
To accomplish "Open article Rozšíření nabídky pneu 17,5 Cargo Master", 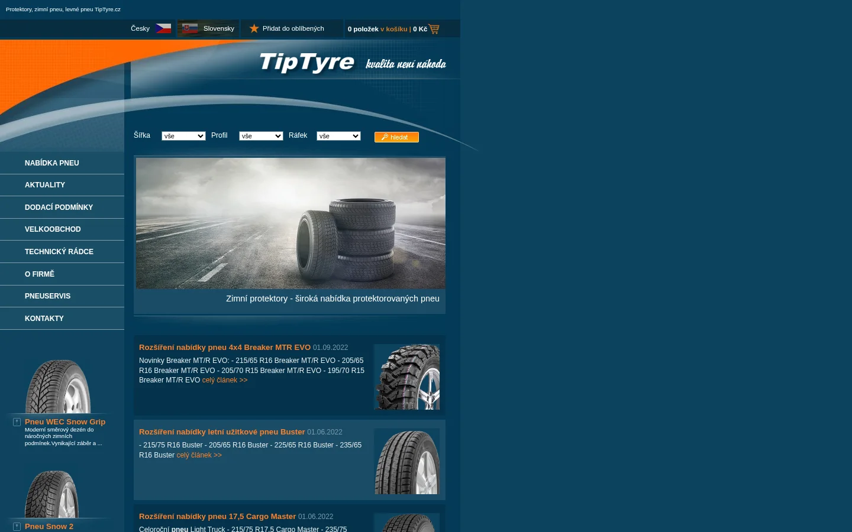I will coord(217,517).
